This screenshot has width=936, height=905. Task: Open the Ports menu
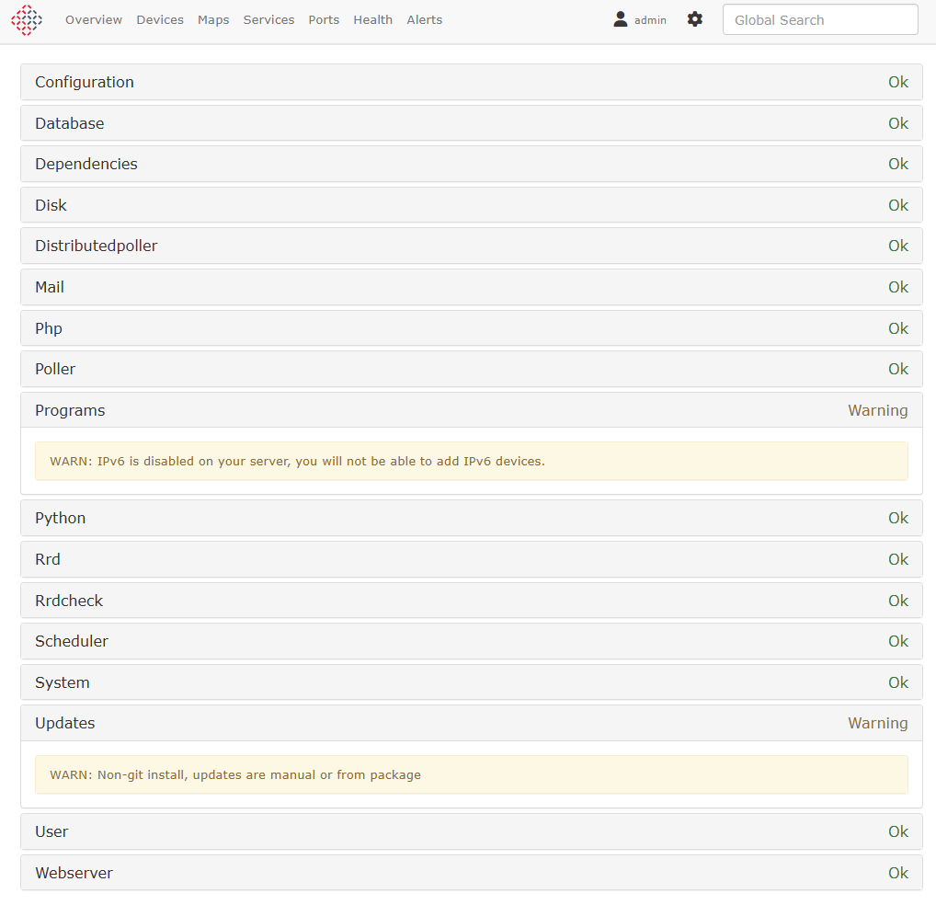click(324, 19)
